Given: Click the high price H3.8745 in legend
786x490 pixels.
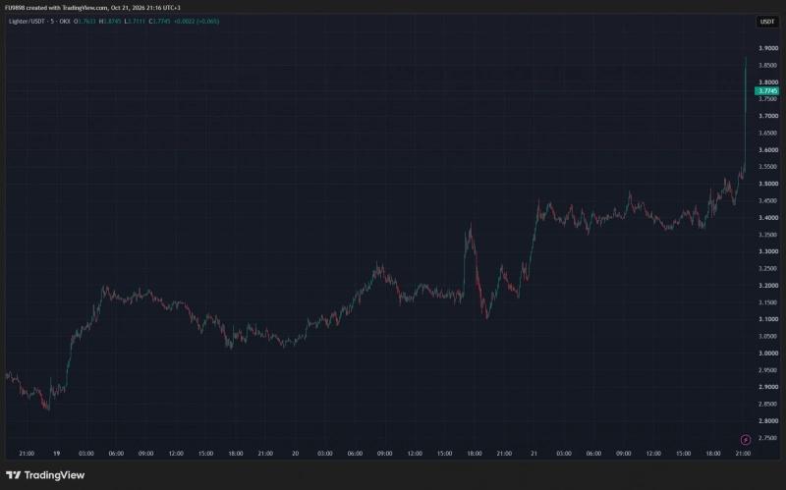Looking at the screenshot, I should coord(110,22).
